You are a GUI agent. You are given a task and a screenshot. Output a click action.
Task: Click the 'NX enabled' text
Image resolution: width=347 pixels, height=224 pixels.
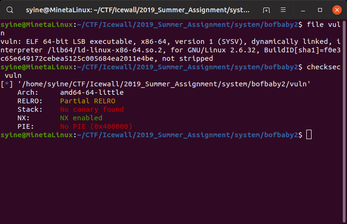click(81, 118)
